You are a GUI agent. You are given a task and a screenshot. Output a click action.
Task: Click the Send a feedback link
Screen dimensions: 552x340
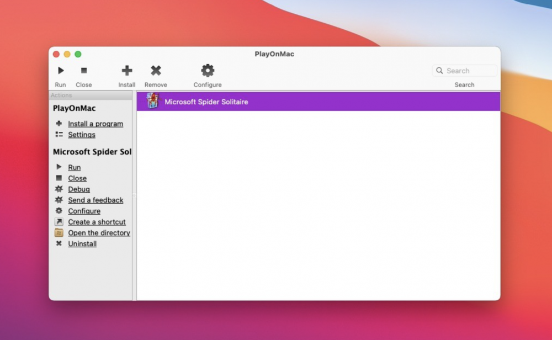95,200
